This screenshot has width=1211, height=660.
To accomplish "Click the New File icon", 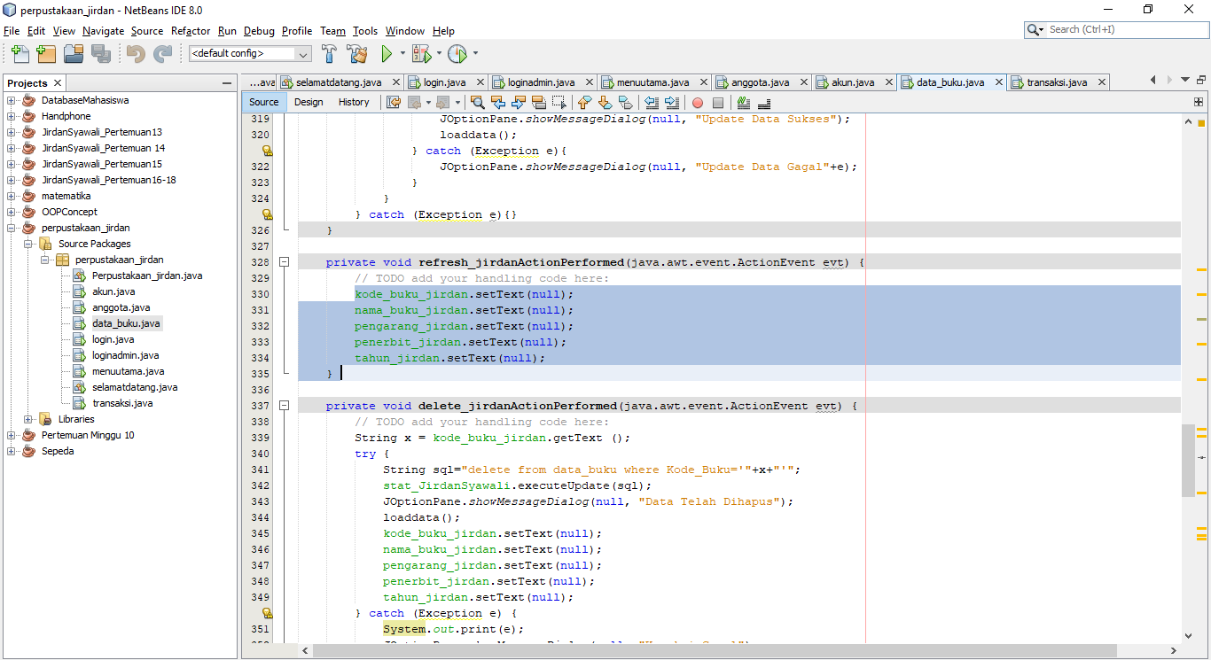I will tap(20, 54).
